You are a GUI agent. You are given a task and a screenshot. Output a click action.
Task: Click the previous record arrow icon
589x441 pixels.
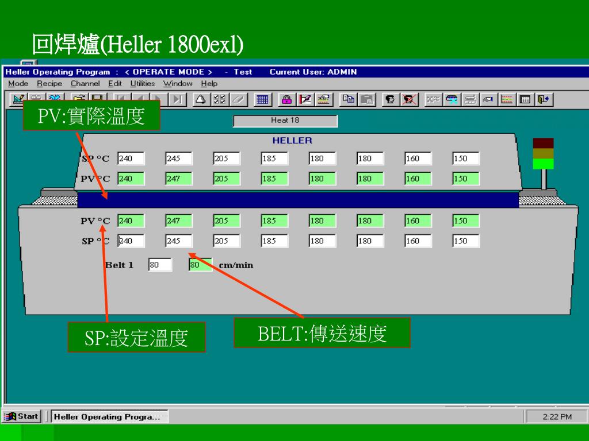click(x=140, y=99)
